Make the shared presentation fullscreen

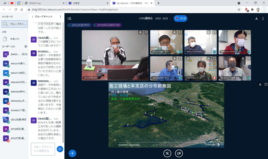[266, 84]
